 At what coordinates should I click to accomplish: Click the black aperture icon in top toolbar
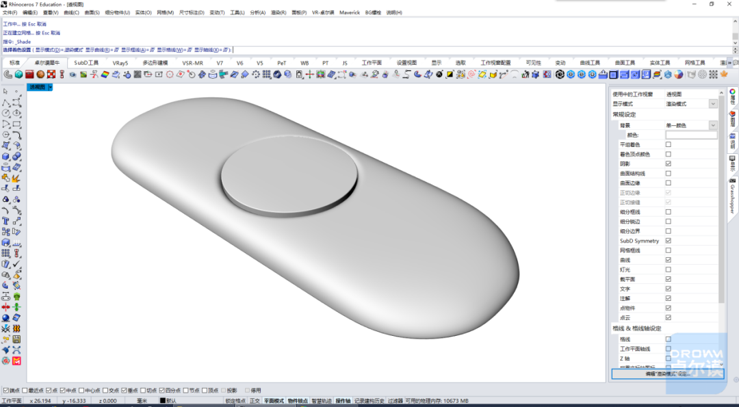(560, 75)
